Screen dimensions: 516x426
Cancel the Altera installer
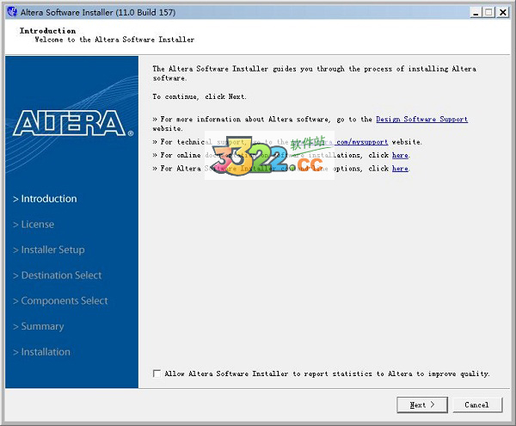[x=477, y=404]
